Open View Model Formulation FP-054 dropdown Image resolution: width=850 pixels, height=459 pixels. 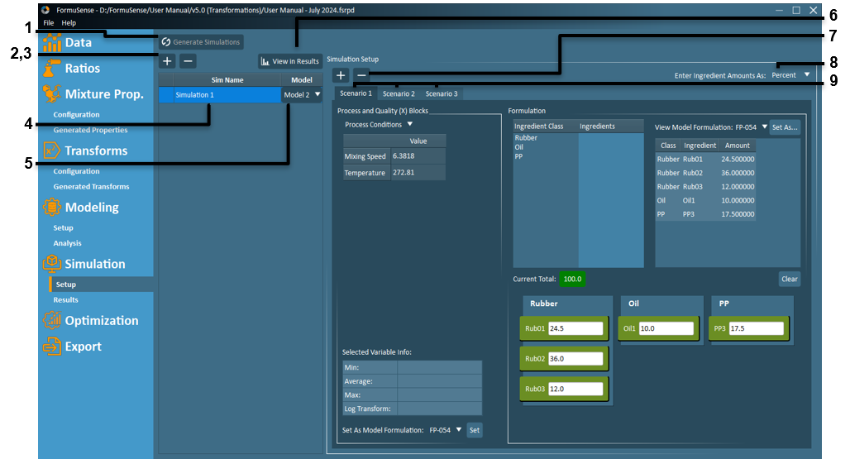[752, 127]
